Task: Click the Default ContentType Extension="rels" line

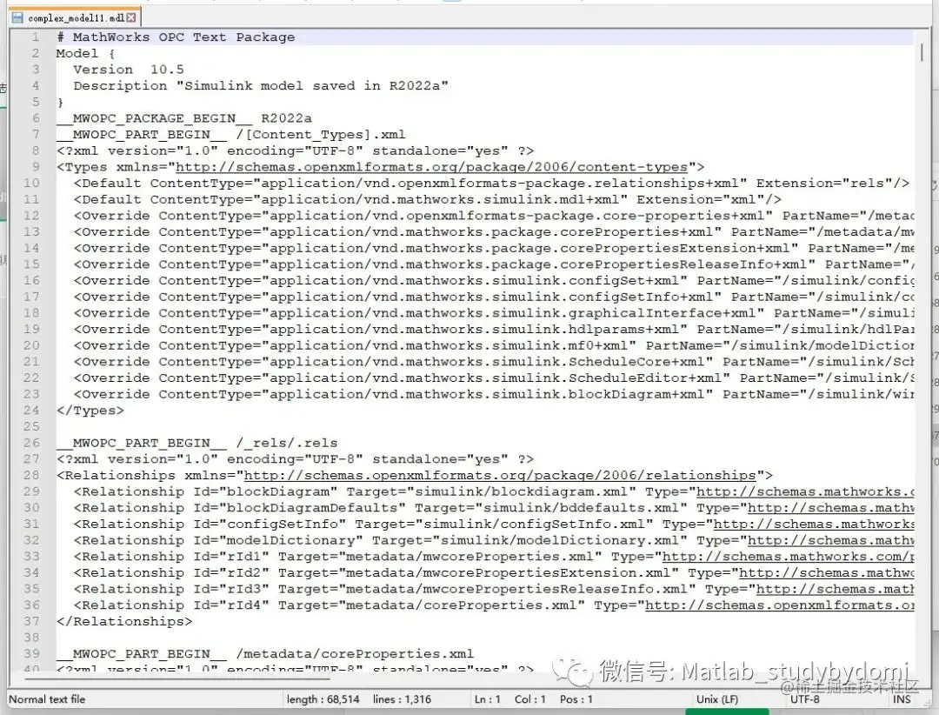Action: [491, 183]
